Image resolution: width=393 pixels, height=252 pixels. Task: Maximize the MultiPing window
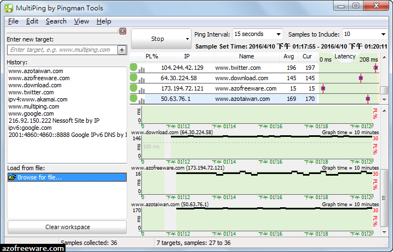coord(356,5)
